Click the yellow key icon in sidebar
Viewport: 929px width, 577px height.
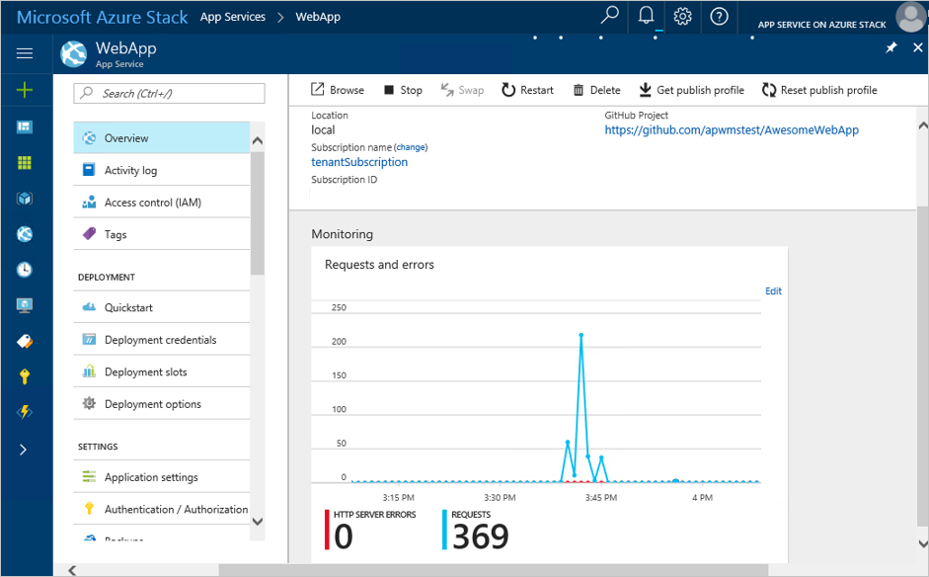[25, 376]
